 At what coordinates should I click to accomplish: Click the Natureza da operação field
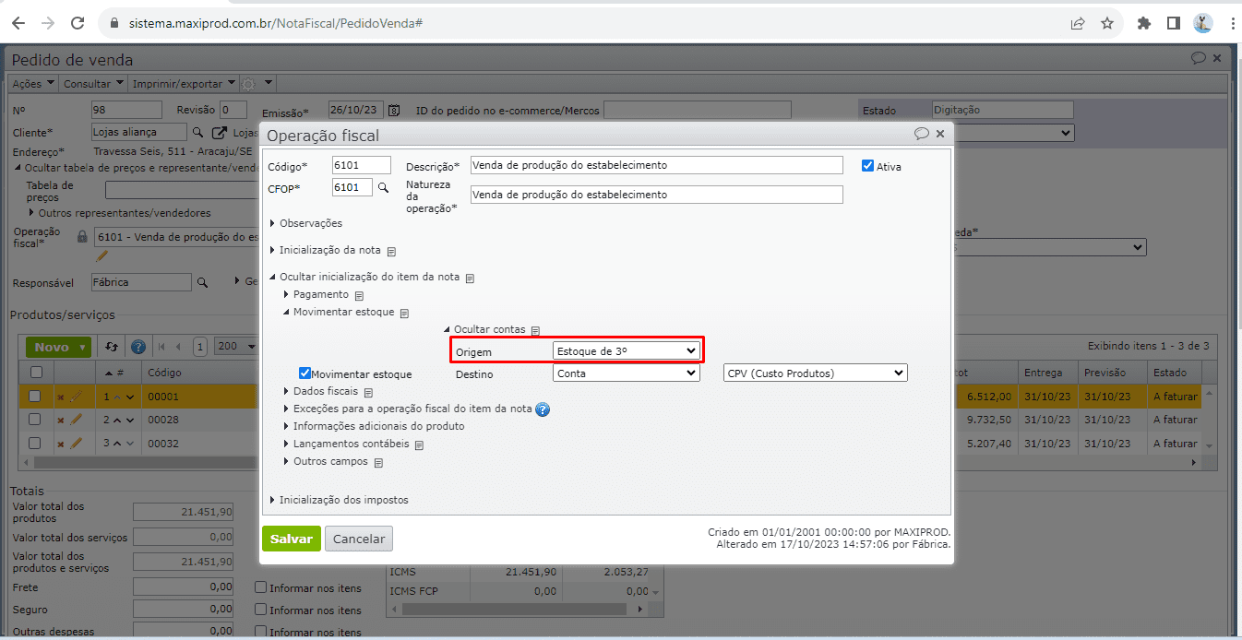point(656,195)
